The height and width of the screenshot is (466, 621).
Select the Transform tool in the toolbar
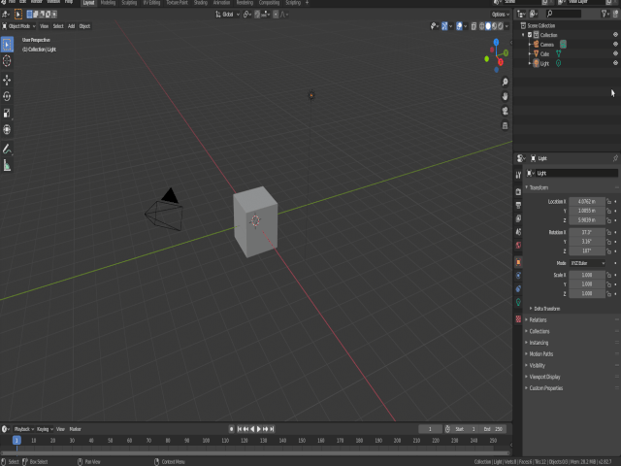click(x=7, y=129)
